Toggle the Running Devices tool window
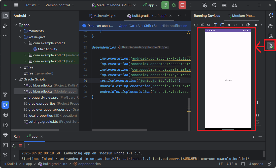This screenshot has width=276, height=168. click(271, 46)
